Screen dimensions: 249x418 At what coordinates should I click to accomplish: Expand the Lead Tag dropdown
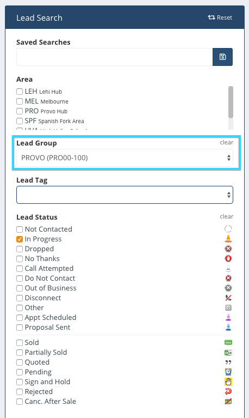[124, 195]
